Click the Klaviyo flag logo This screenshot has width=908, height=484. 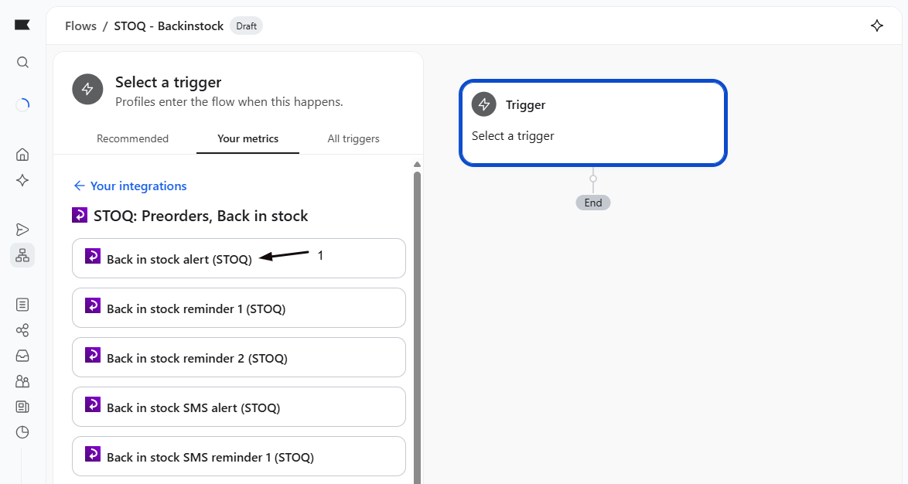click(22, 24)
